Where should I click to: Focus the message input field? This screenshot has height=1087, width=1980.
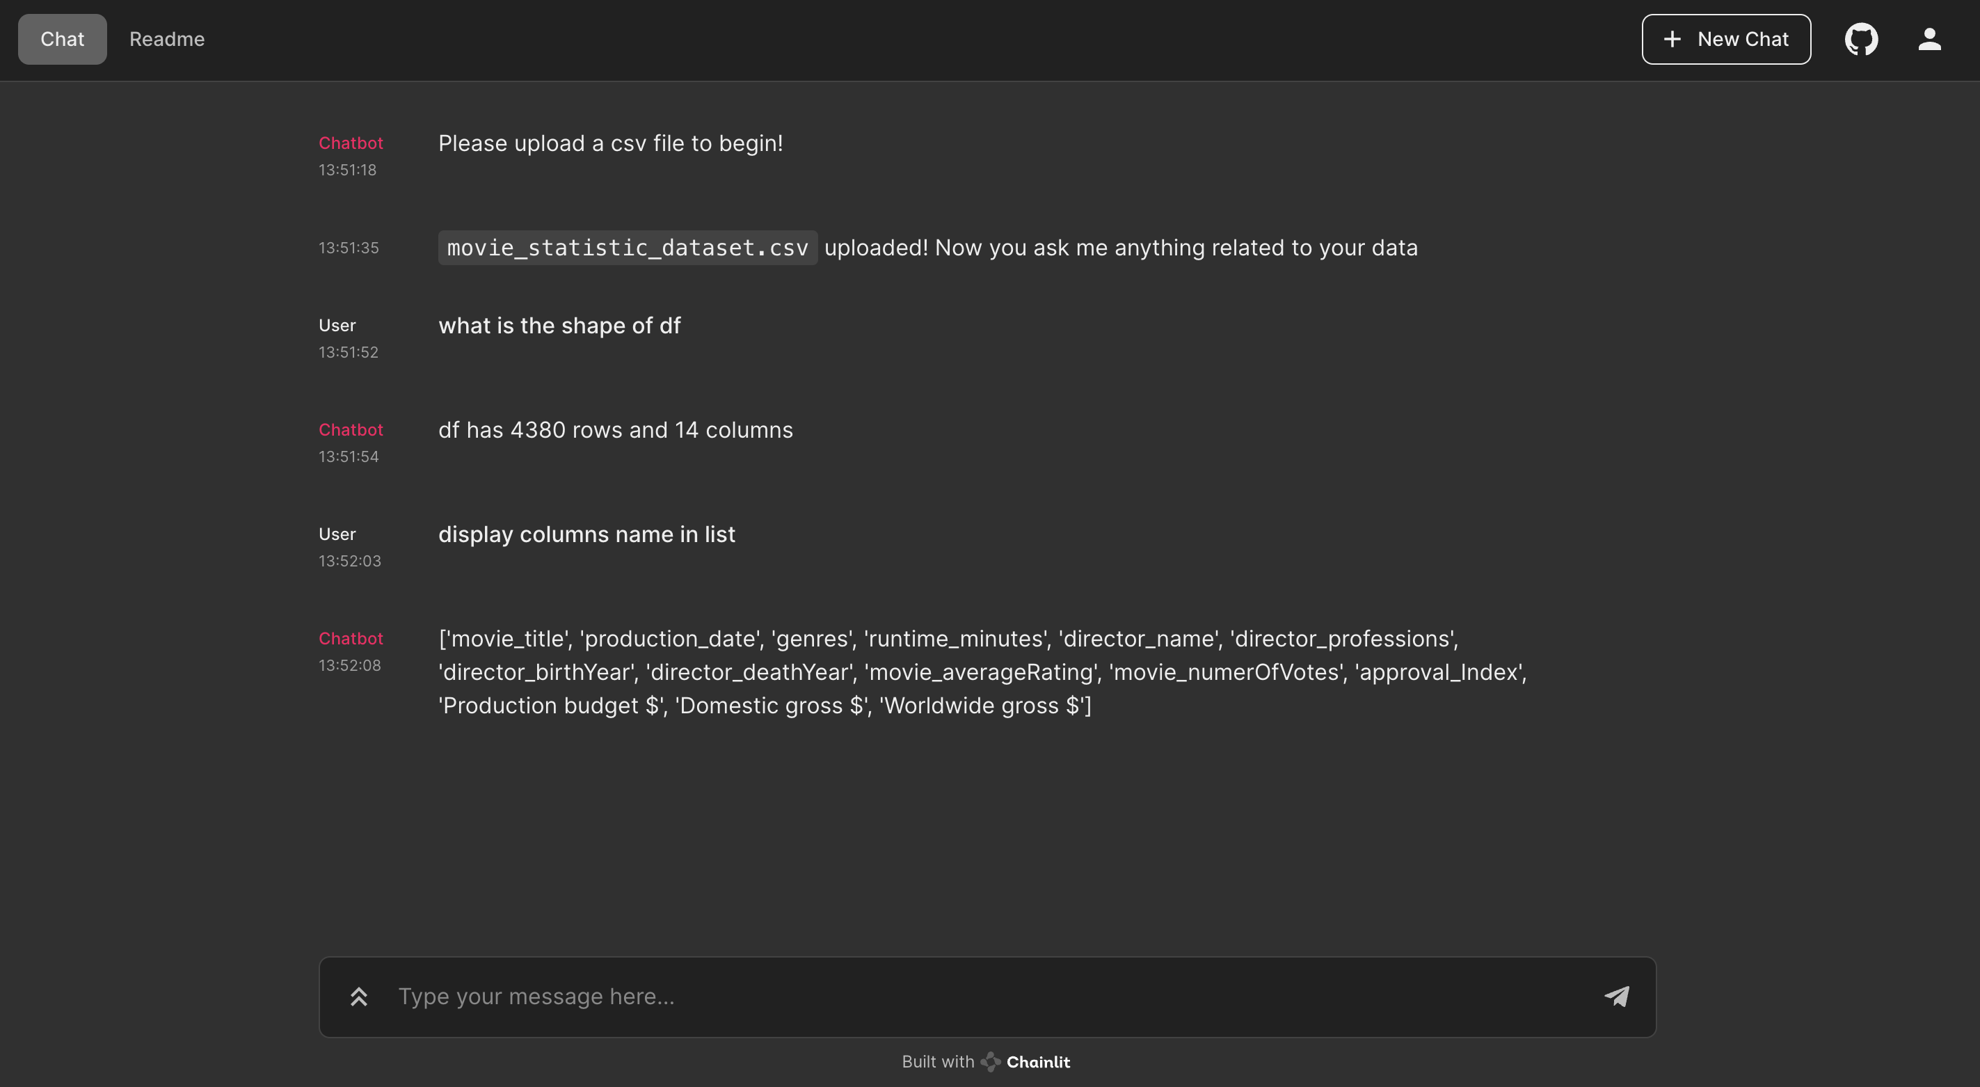pos(987,997)
